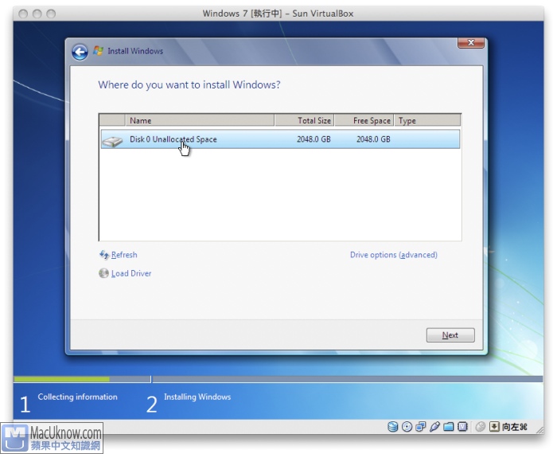The width and height of the screenshot is (557, 454).
Task: Click the VirtualBox virtualization chip indicator
Action: coord(462,427)
